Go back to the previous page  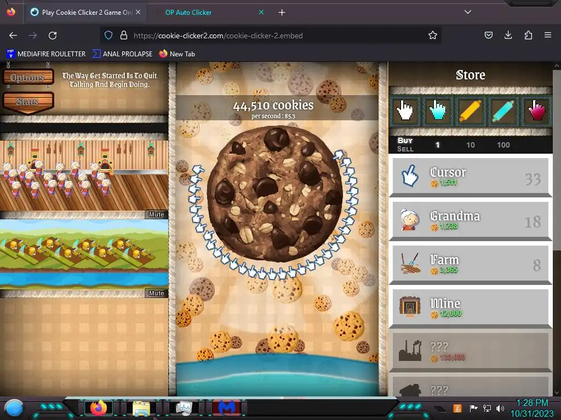point(13,36)
